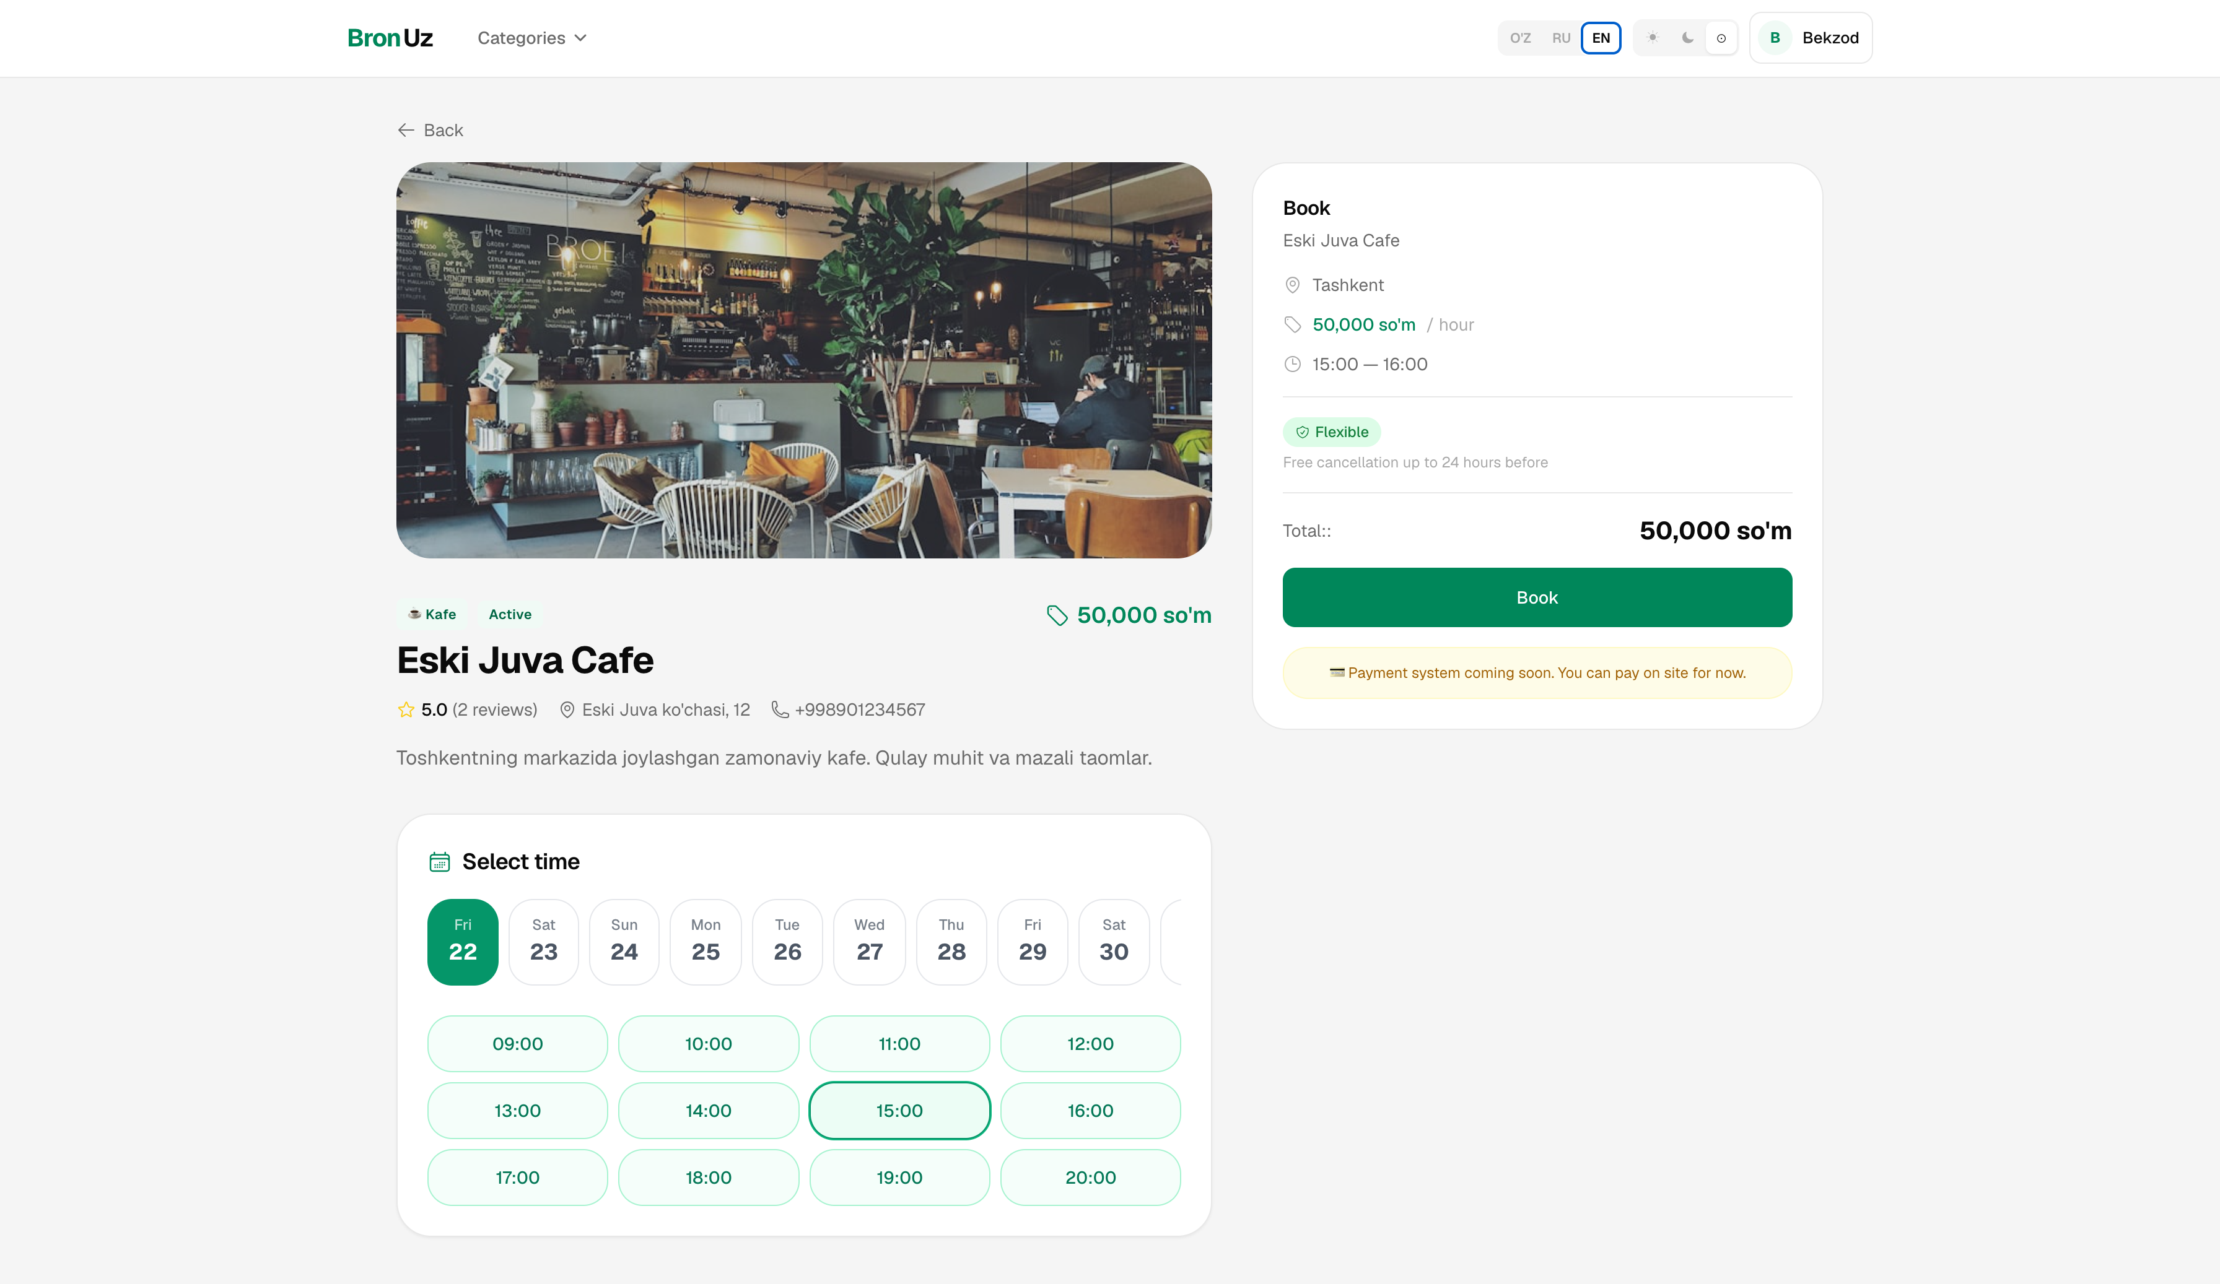Click the rating star icon
The width and height of the screenshot is (2220, 1284).
pyautogui.click(x=406, y=710)
